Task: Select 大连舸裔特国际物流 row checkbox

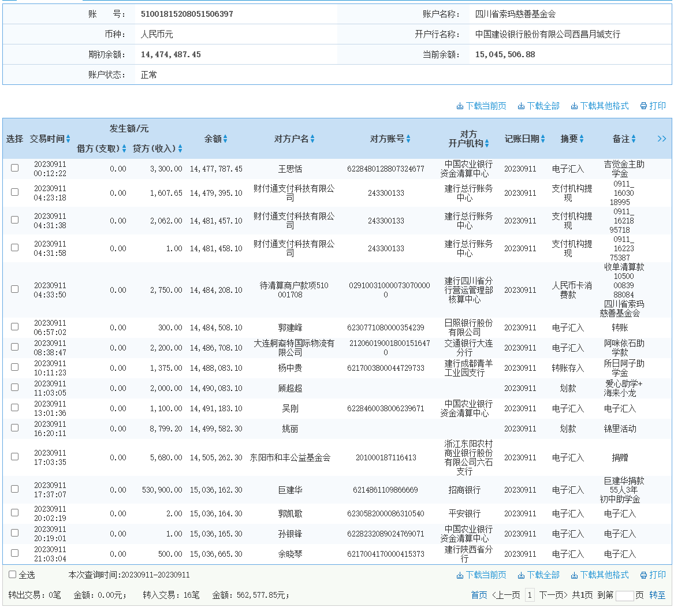Action: (14, 347)
